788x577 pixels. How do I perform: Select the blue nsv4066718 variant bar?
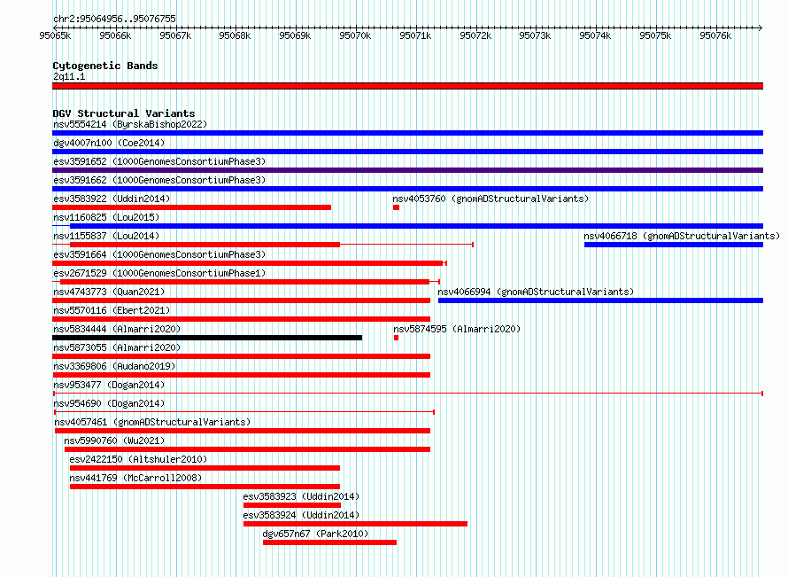674,245
